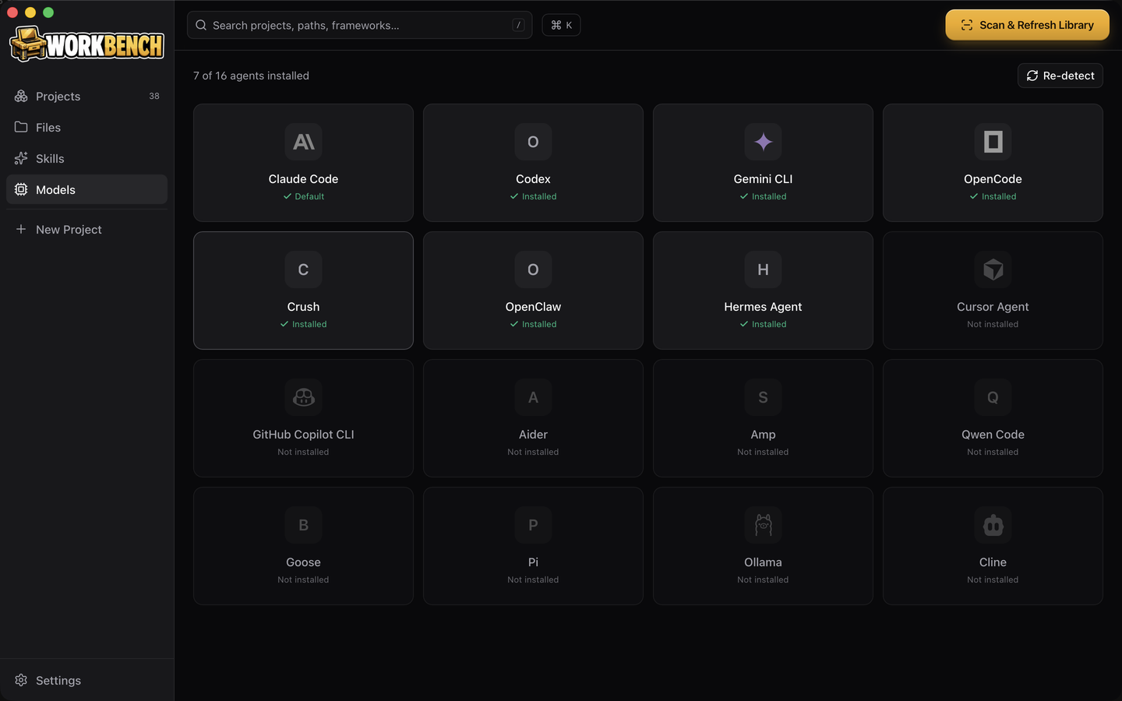Image resolution: width=1122 pixels, height=701 pixels.
Task: Click the Aider letter A icon
Action: coord(533,397)
